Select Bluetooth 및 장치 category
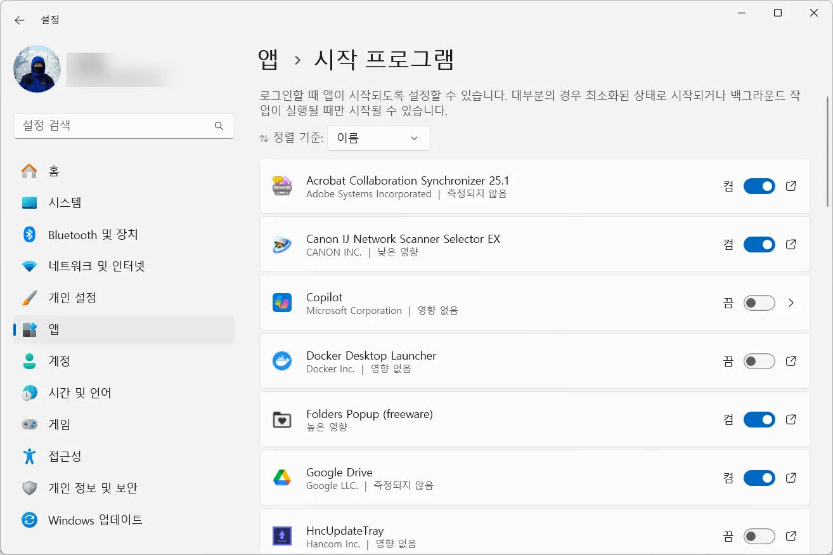Screen dimensions: 833x555 click(124, 235)
